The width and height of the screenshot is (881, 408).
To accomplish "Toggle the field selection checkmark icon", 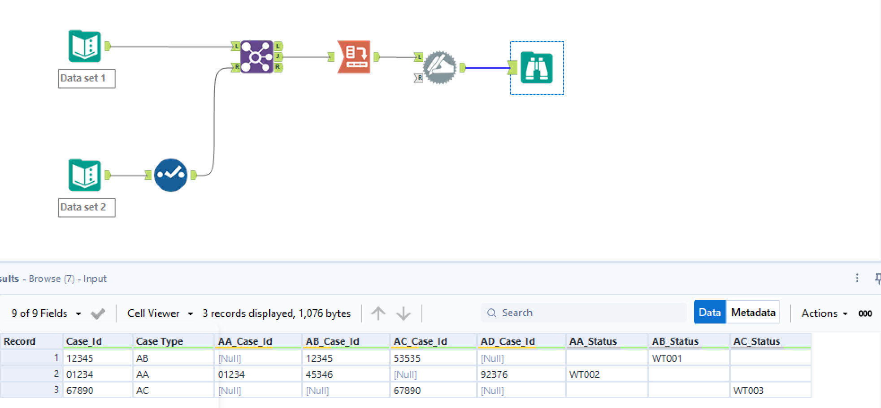I will [x=98, y=313].
